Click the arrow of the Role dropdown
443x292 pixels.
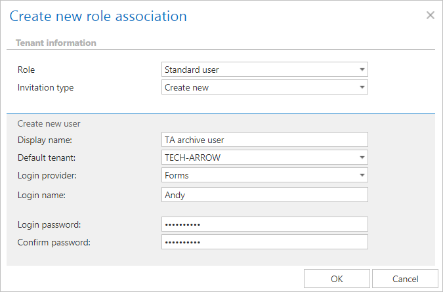(x=362, y=70)
